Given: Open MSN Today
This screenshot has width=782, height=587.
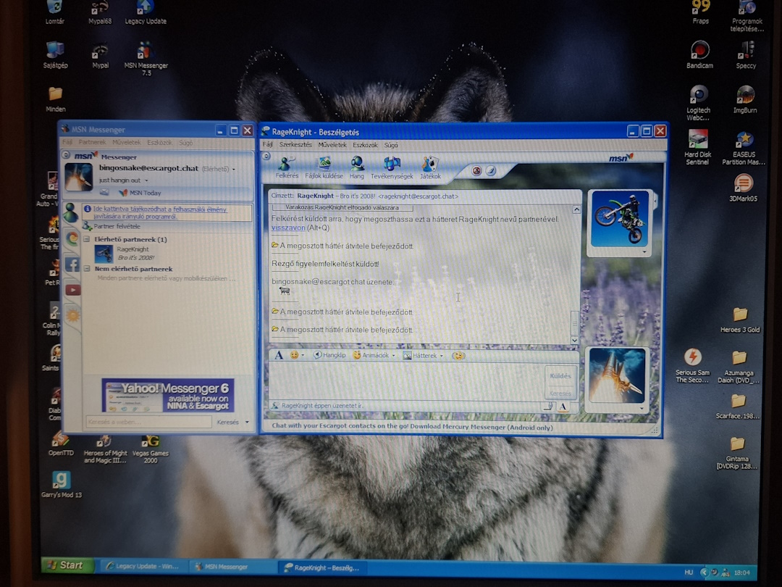Looking at the screenshot, I should [x=140, y=193].
